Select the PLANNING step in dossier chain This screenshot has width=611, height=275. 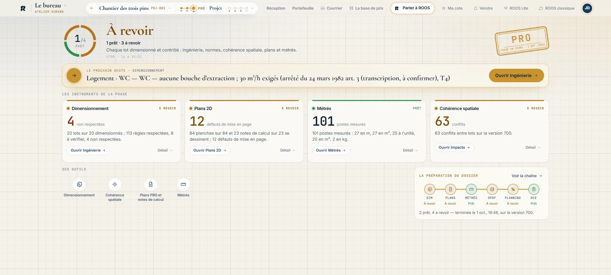[x=513, y=189]
